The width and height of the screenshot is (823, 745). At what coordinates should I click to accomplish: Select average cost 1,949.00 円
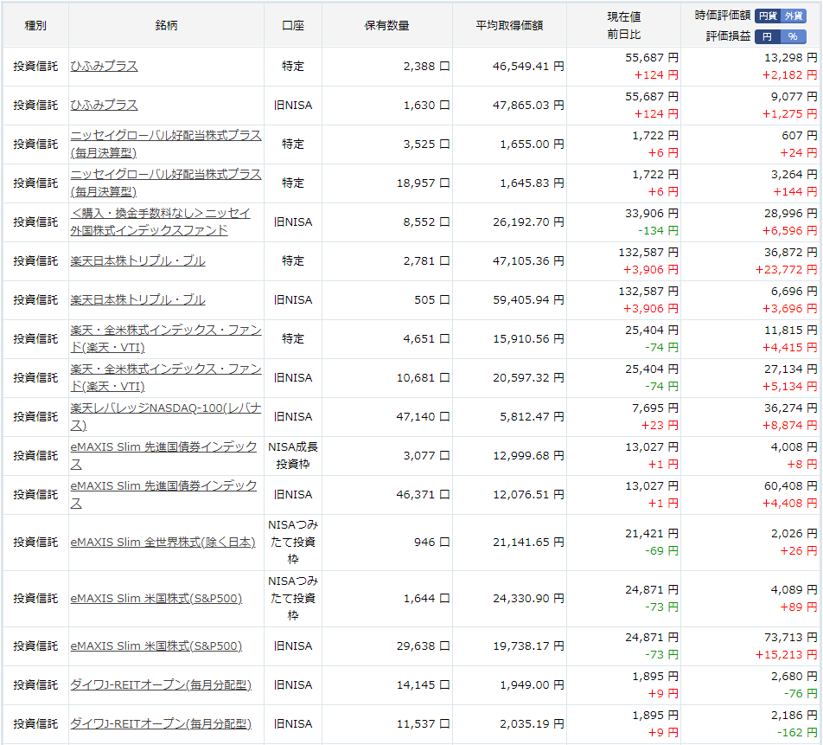(x=532, y=685)
